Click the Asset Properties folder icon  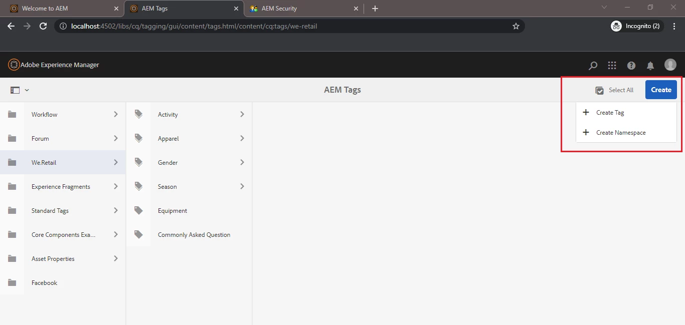(x=12, y=258)
